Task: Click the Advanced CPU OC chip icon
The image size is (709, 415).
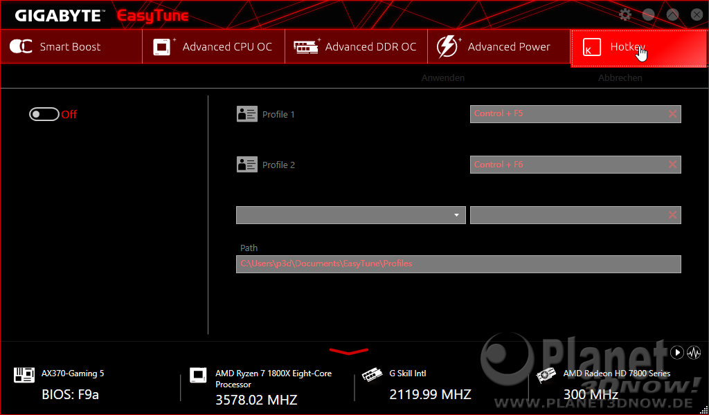Action: 163,46
